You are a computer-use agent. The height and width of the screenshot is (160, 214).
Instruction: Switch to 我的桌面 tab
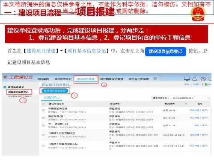43,79
